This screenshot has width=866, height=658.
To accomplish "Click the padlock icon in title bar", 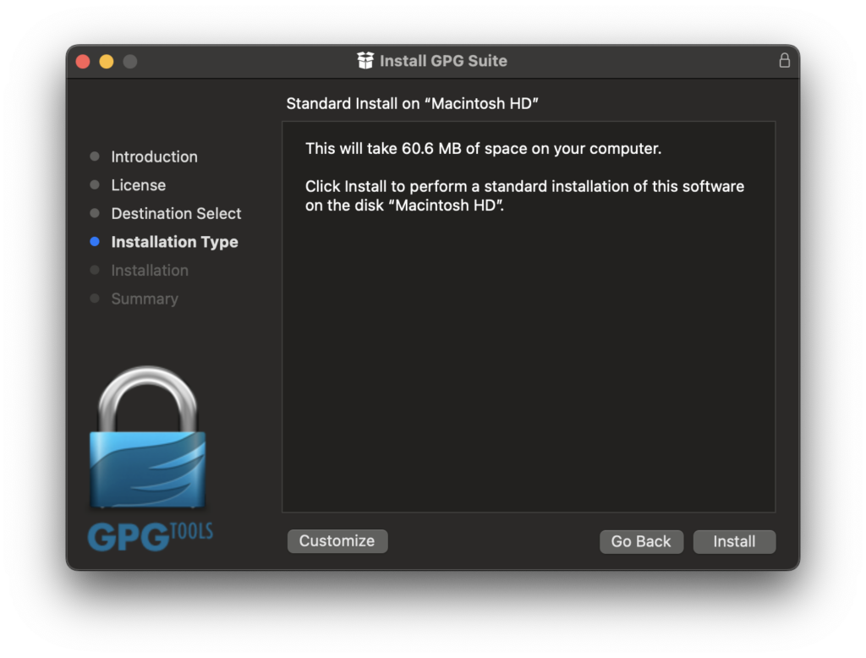I will point(784,61).
